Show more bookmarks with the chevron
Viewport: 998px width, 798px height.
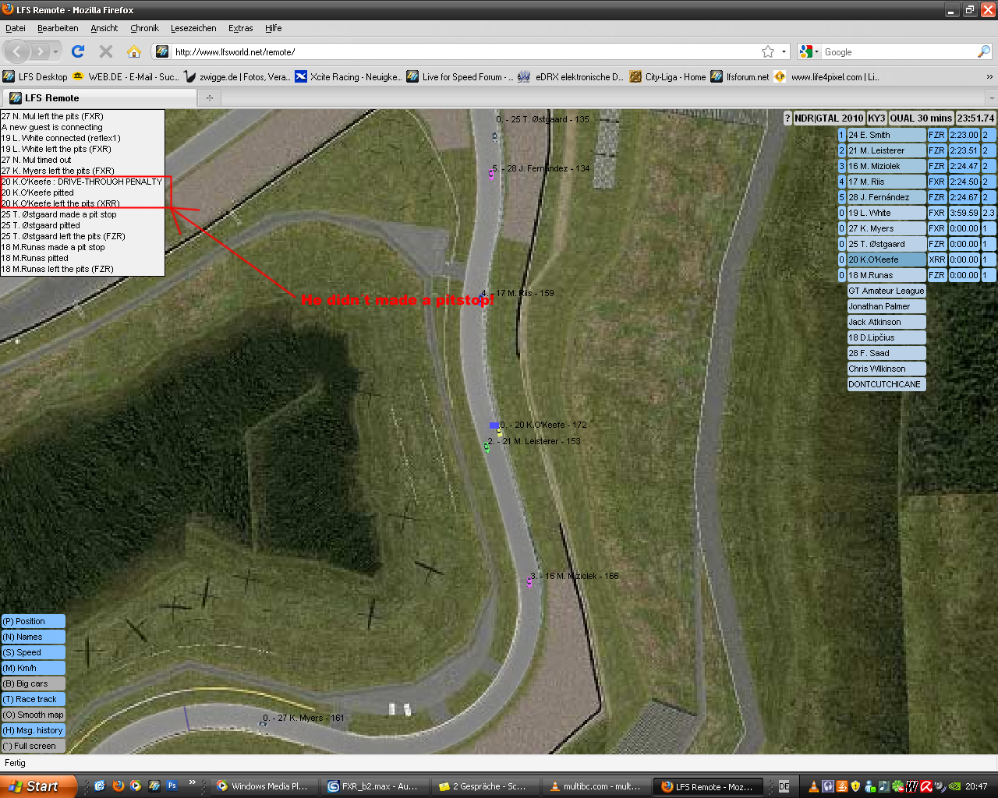click(989, 76)
